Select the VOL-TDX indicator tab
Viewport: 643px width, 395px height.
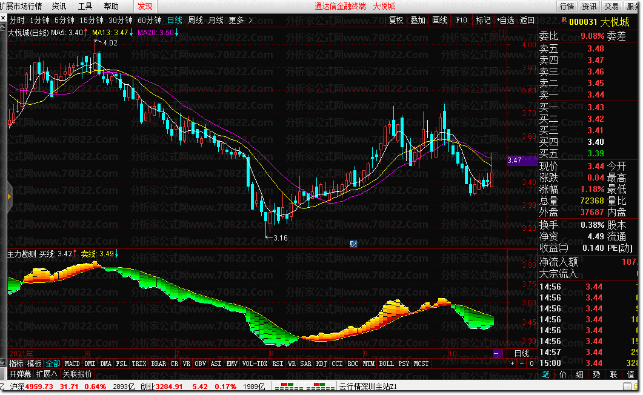click(x=255, y=363)
